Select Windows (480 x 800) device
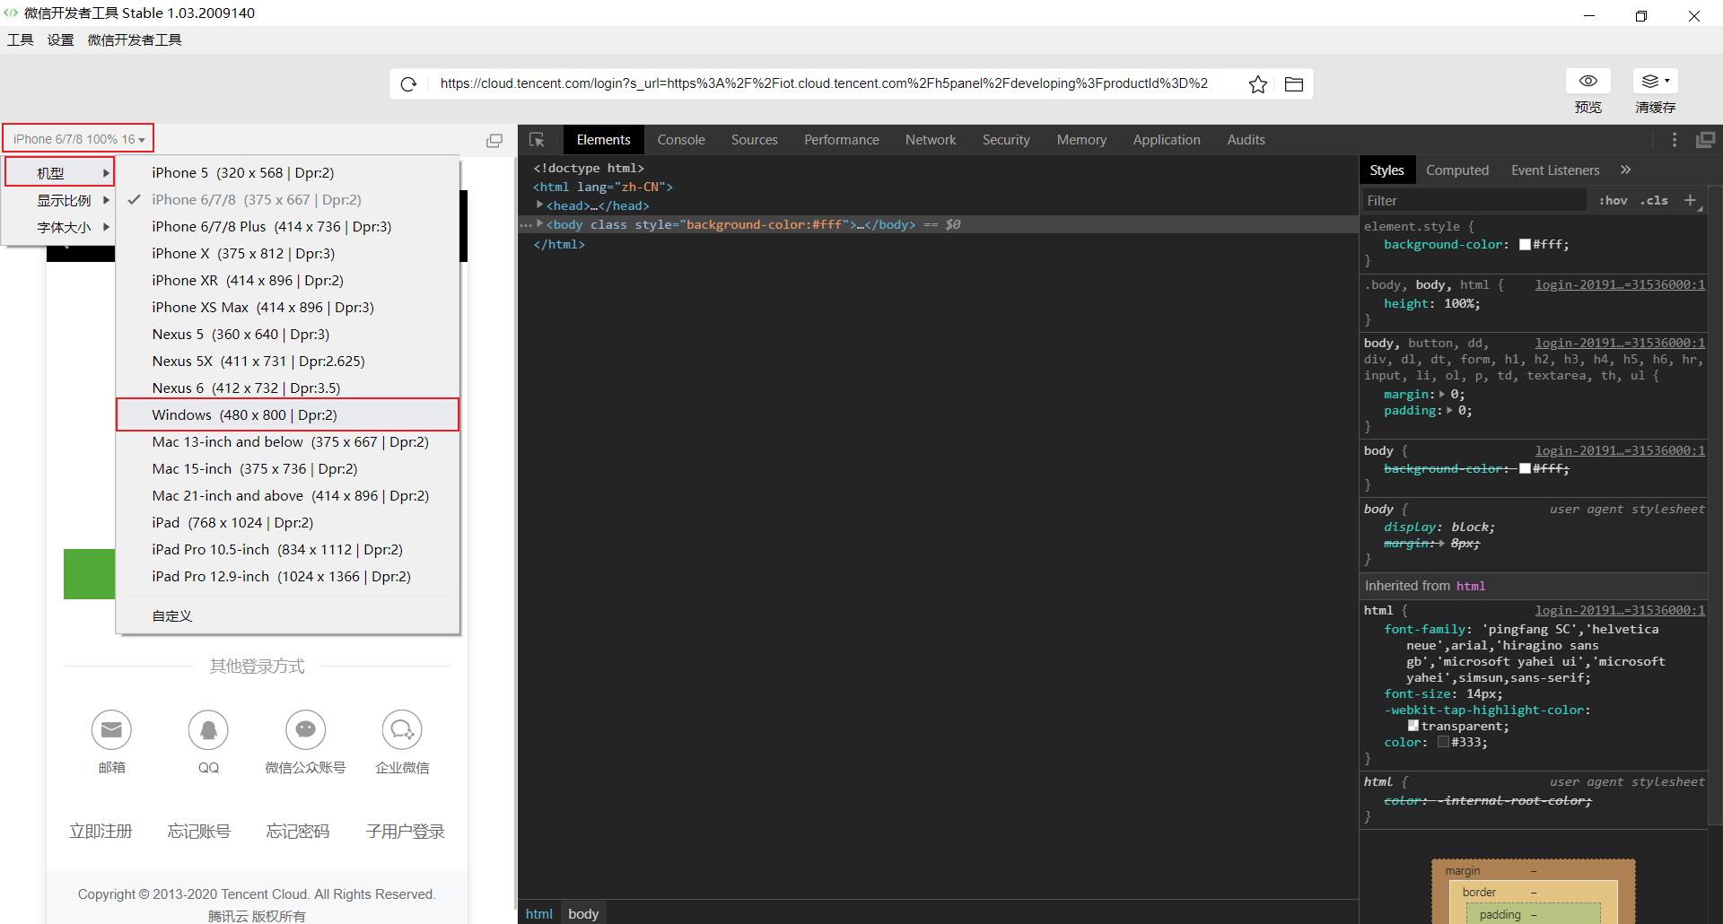This screenshot has width=1723, height=924. pos(287,414)
